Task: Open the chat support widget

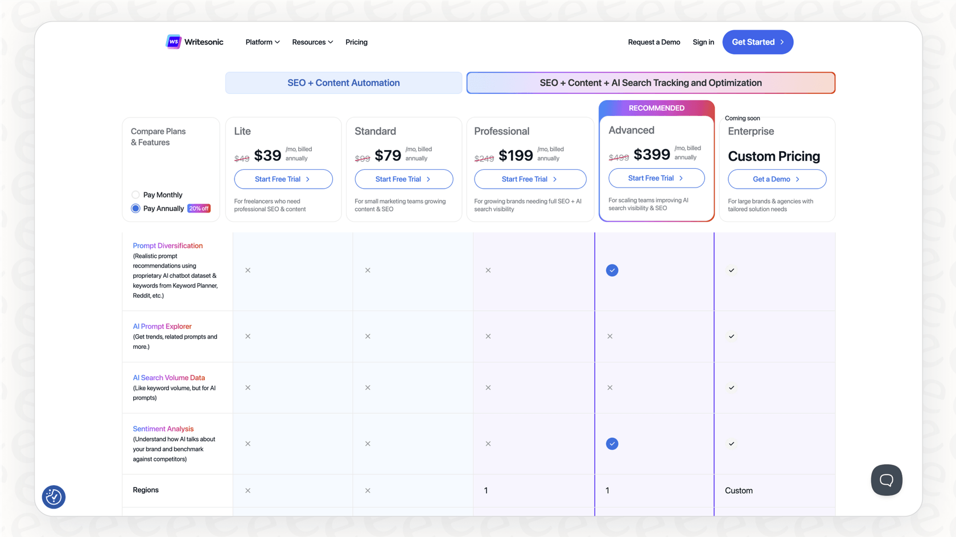Action: pos(886,480)
